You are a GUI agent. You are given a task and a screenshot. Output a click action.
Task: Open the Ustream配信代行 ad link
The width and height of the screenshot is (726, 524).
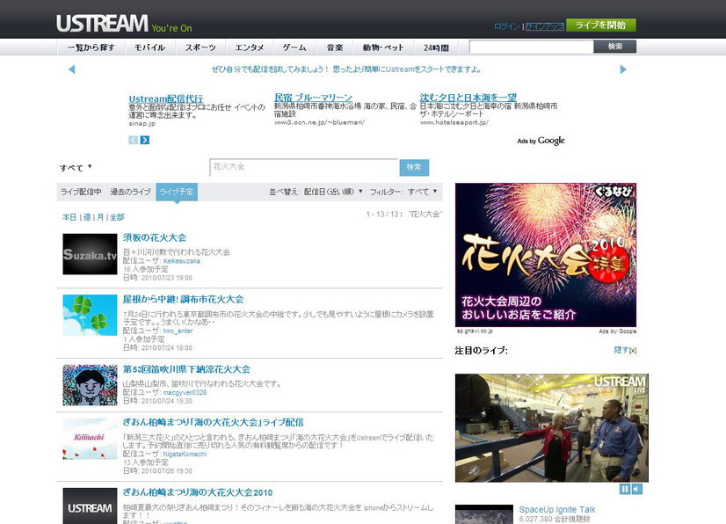(166, 98)
